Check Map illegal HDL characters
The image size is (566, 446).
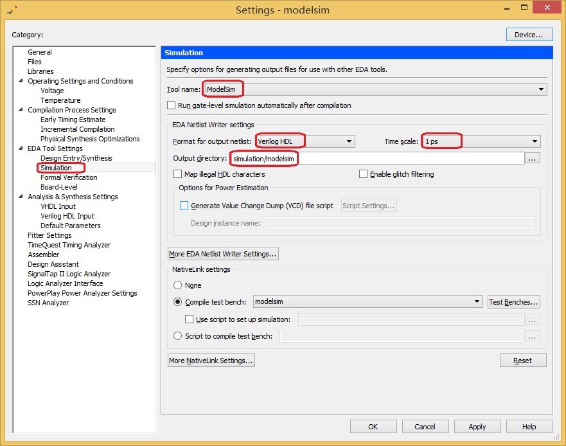[178, 174]
